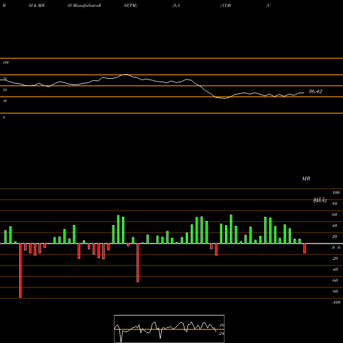Click the 'SI(TM)' header text
The width and height of the screenshot is (343, 343).
(130, 5)
